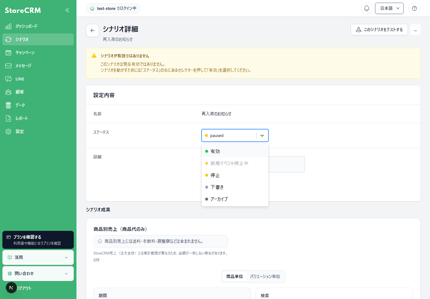Click the データ database icon

[8, 105]
